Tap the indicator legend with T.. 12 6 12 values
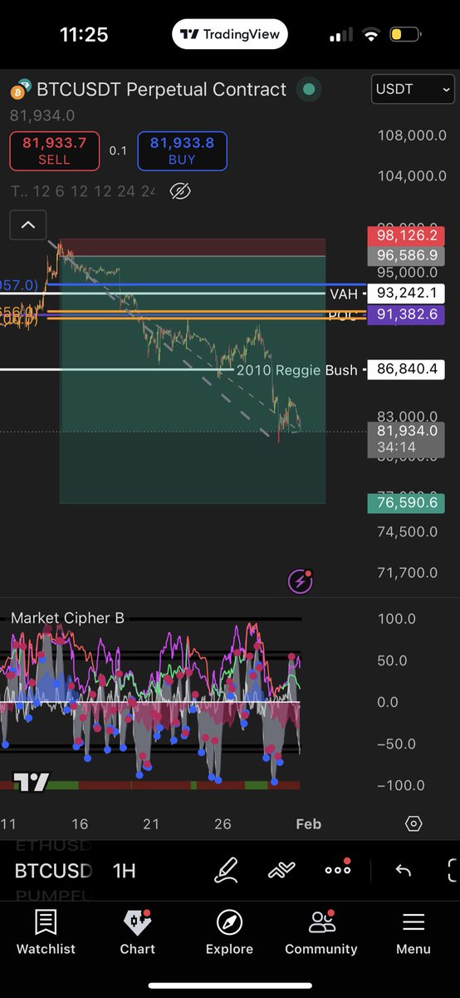The height and width of the screenshot is (998, 460). [82, 191]
